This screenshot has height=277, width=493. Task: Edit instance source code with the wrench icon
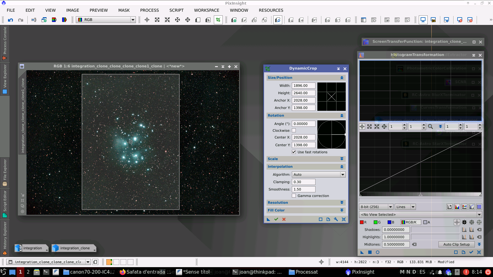336,219
